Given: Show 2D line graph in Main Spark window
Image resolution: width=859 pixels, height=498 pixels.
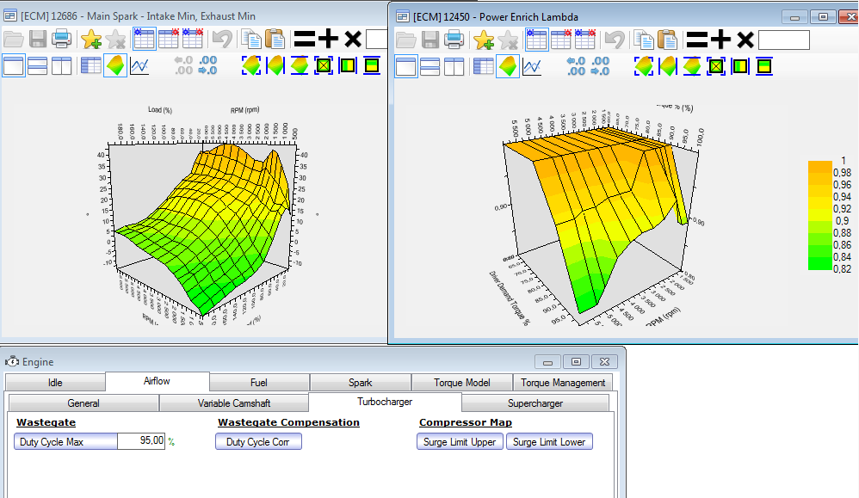Looking at the screenshot, I should tap(139, 66).
